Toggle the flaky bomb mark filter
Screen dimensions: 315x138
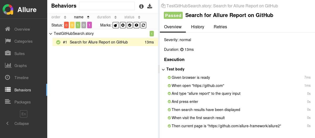pyautogui.click(x=116, y=25)
